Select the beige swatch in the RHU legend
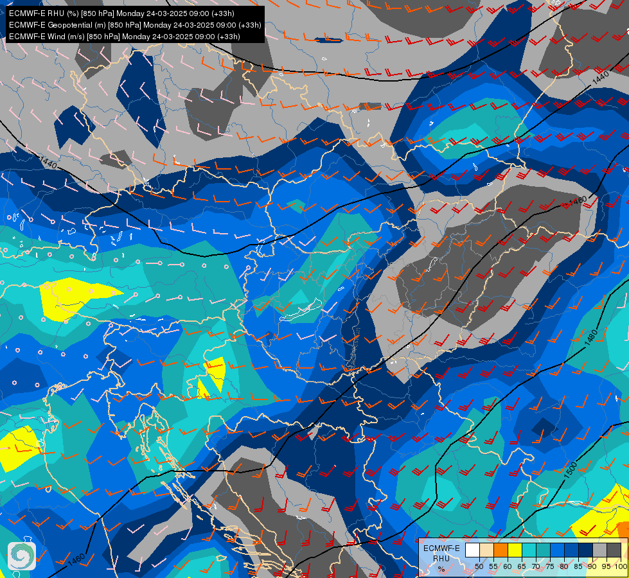 click(x=487, y=550)
